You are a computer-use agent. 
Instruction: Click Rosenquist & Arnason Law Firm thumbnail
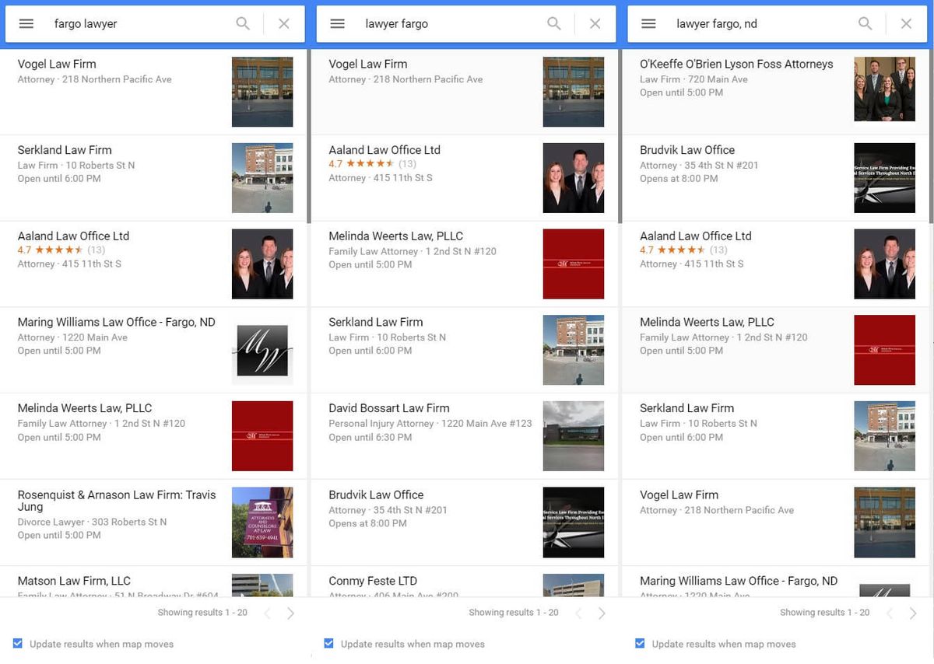click(x=262, y=522)
